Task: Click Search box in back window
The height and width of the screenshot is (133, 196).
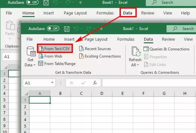Action: click(171, 3)
